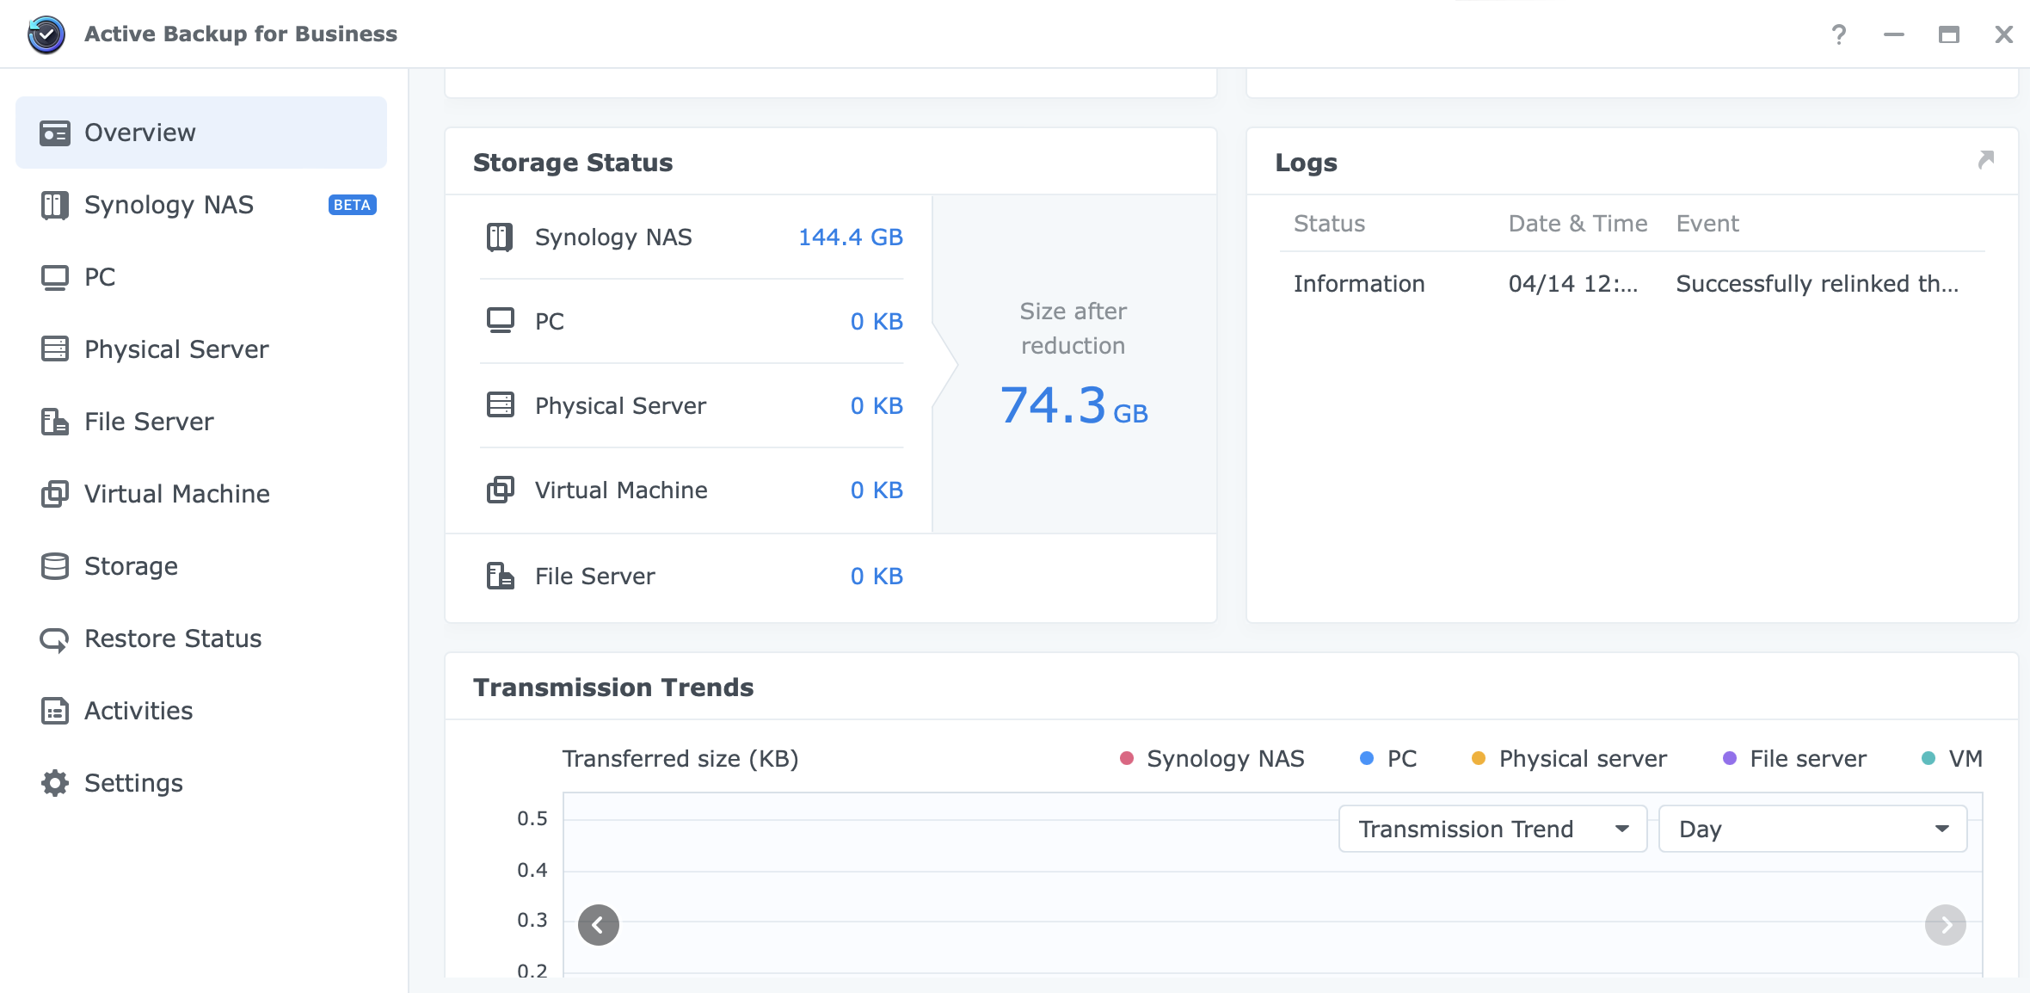
Task: Open the Physical Server section
Action: 201,349
